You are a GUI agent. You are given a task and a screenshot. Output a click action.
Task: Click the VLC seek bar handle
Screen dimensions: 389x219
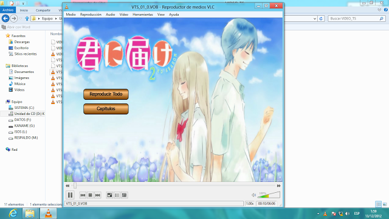coord(75,186)
